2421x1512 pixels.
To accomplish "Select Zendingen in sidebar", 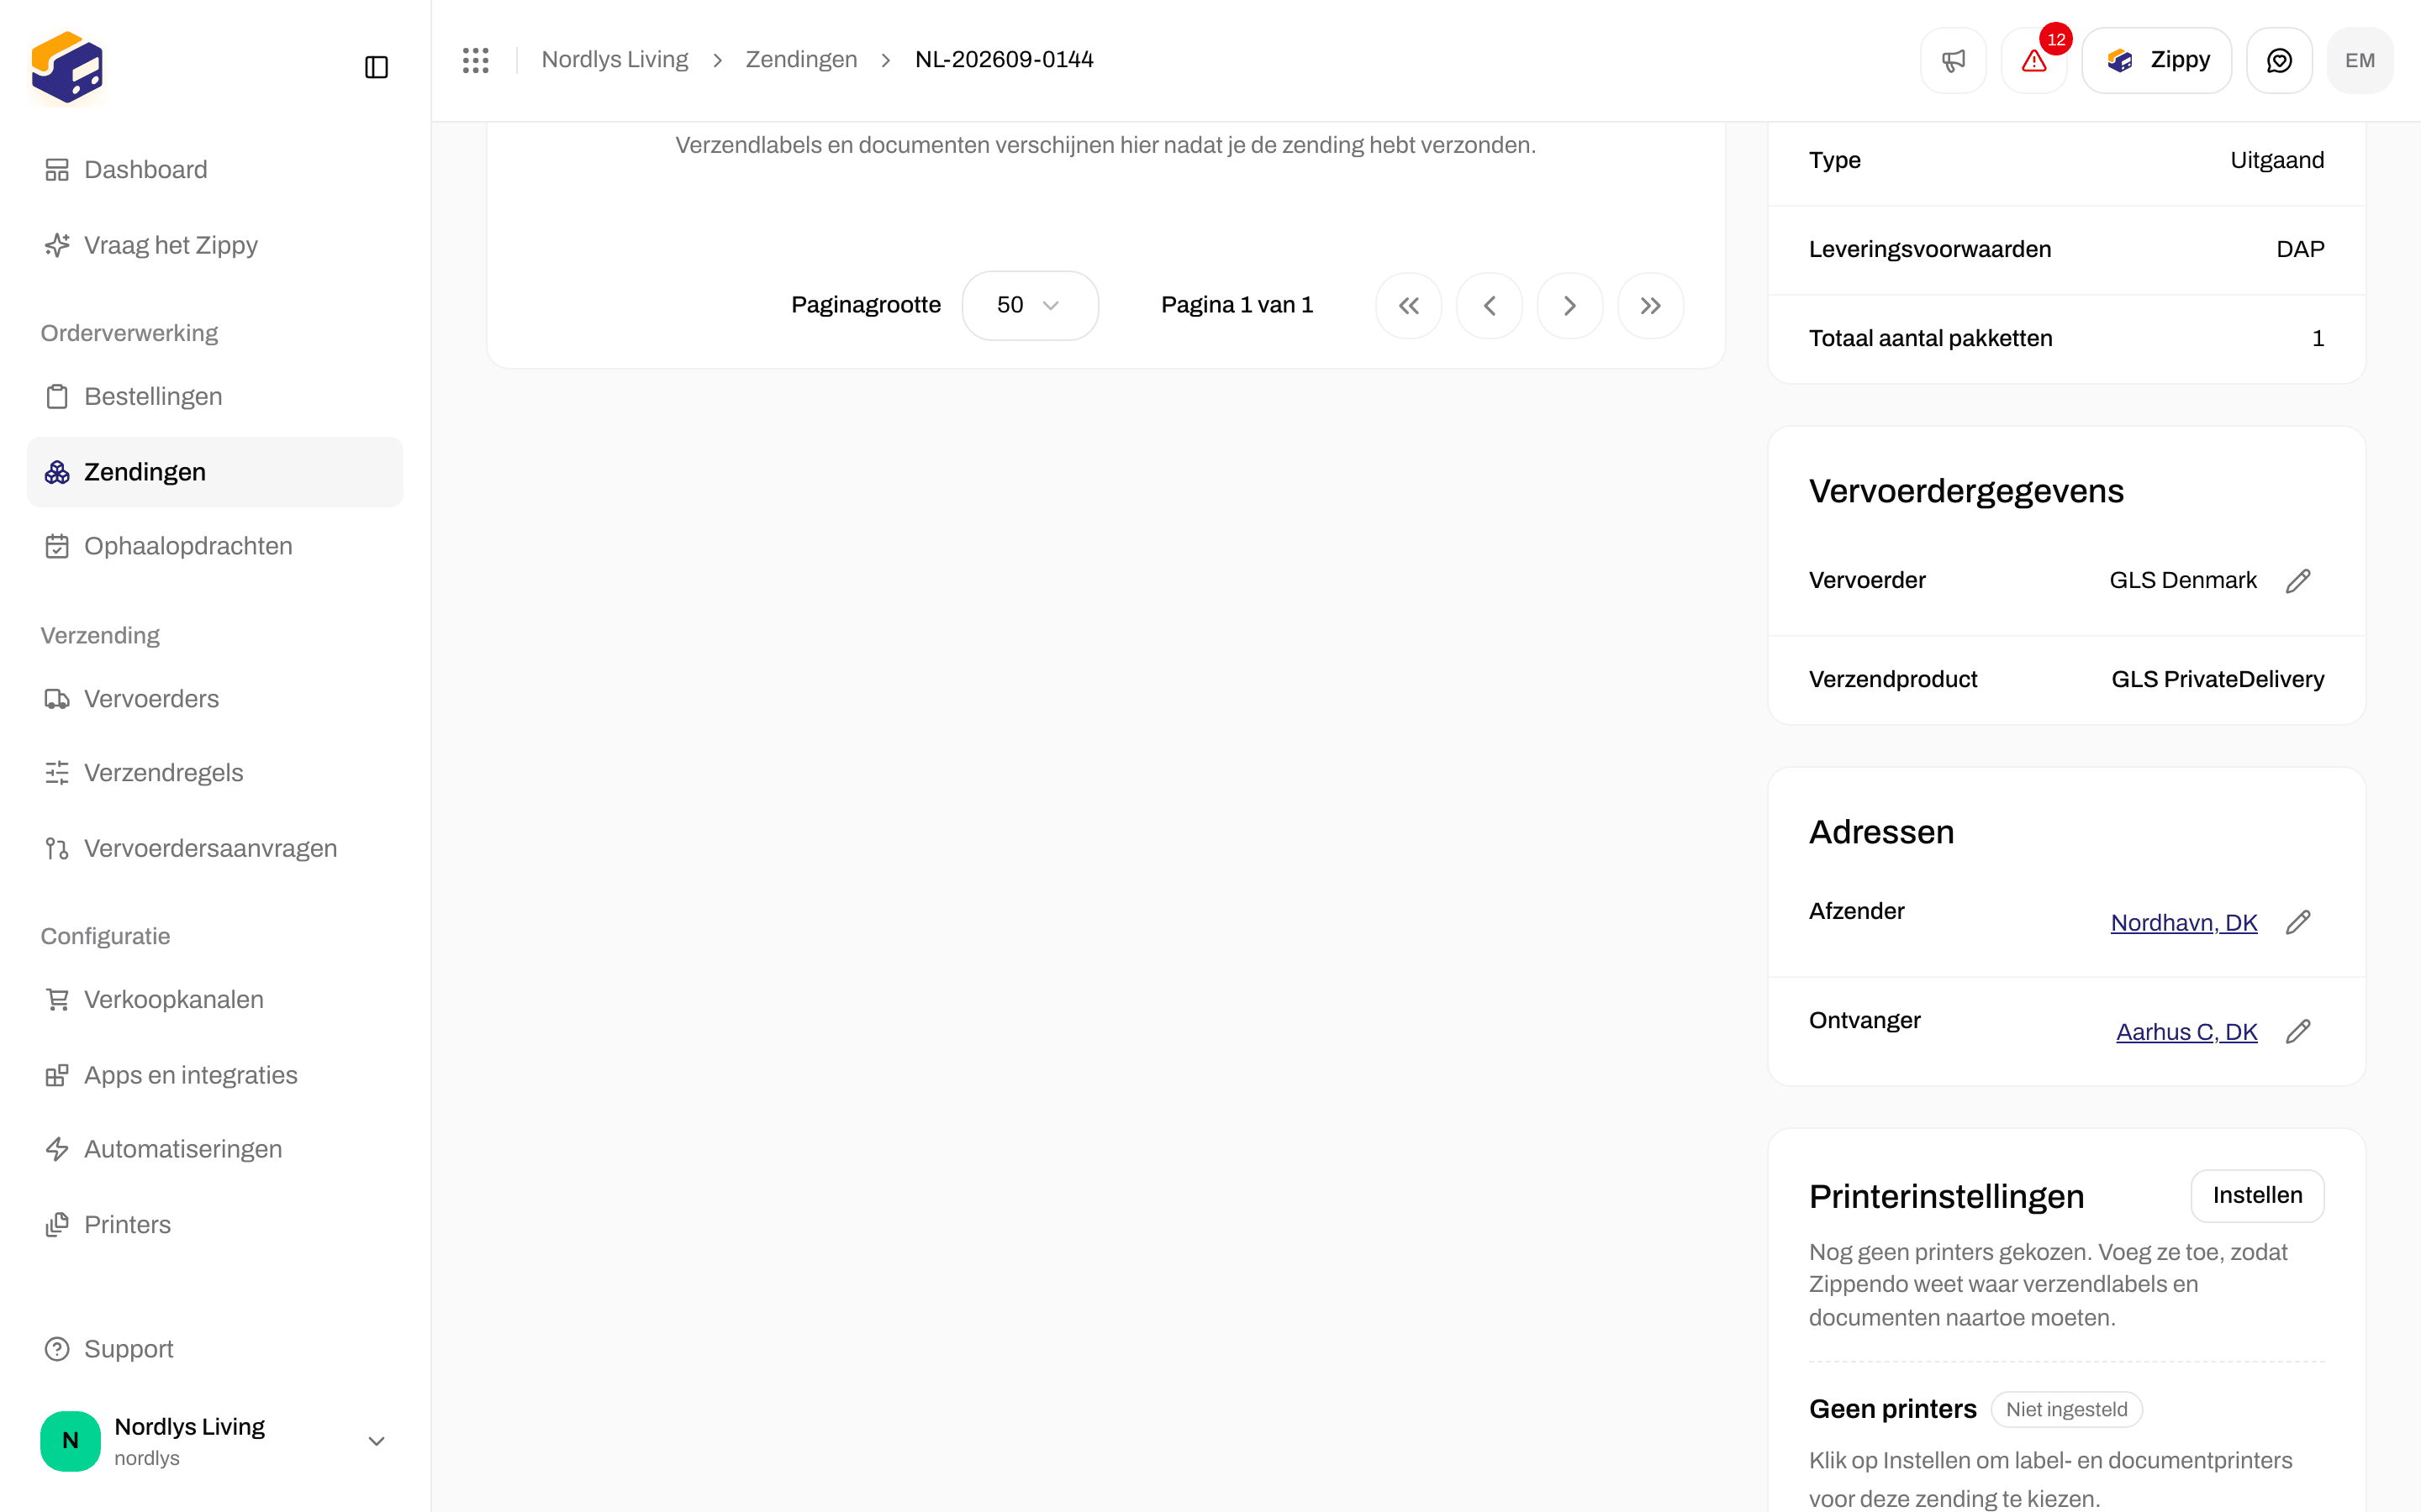I will tap(215, 472).
